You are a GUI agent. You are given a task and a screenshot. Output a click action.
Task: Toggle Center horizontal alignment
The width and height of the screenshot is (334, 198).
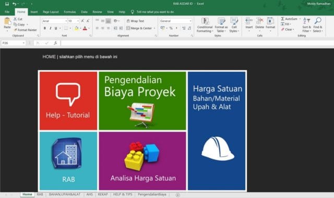[x=102, y=28]
